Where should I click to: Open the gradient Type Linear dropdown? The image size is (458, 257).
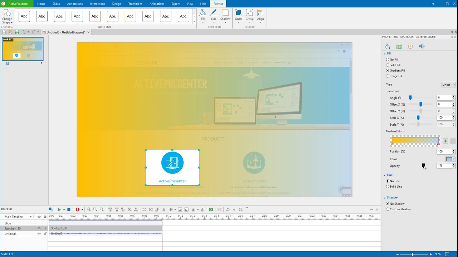point(449,85)
